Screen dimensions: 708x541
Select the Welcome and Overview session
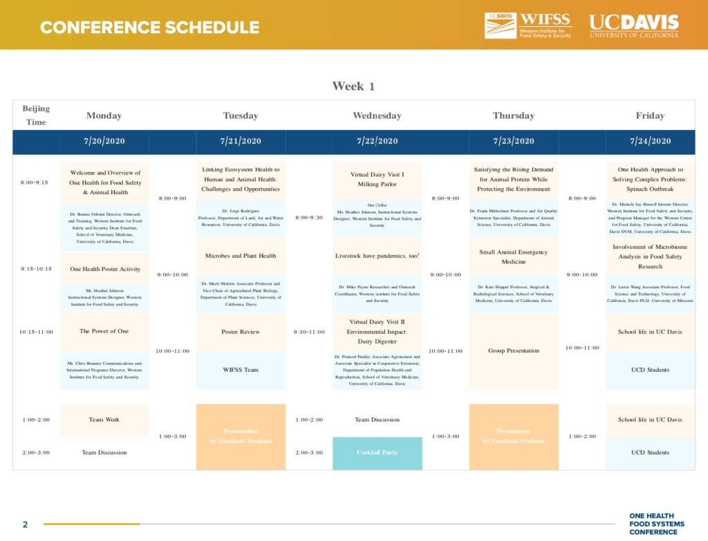point(104,182)
